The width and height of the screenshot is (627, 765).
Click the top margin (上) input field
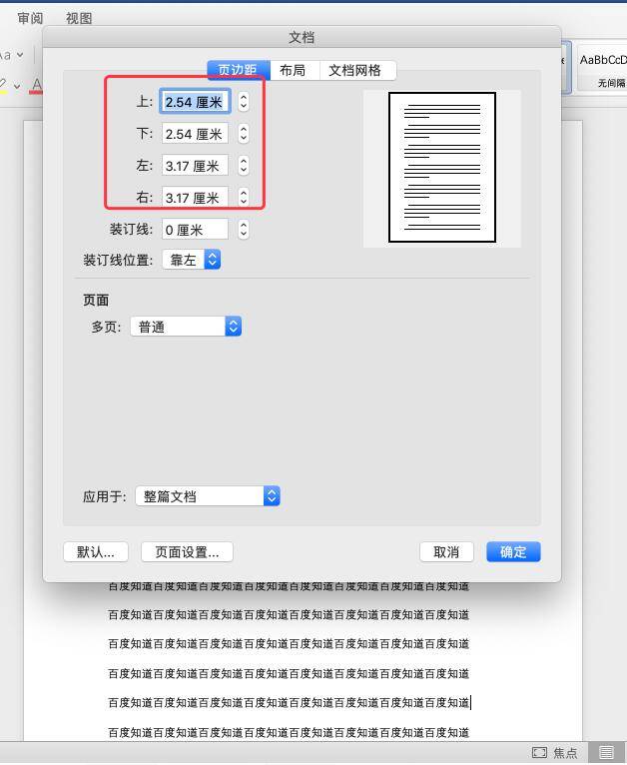click(x=195, y=102)
